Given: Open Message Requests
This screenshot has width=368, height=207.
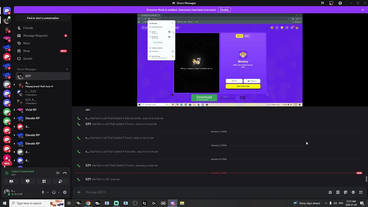Looking at the screenshot, I should 43,36.
